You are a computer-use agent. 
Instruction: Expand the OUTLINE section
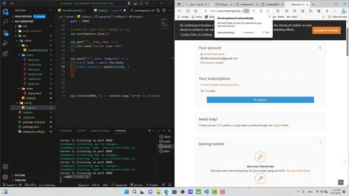coord(33,175)
